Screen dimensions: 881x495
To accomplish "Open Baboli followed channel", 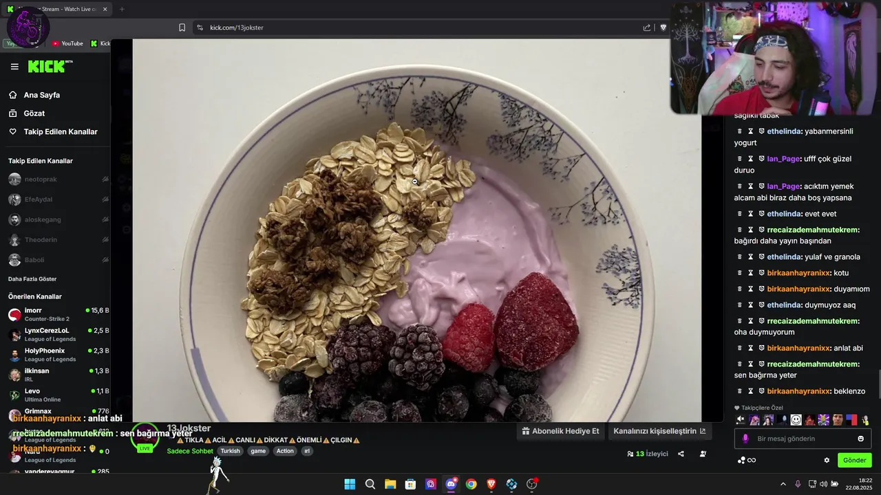I will [x=58, y=260].
